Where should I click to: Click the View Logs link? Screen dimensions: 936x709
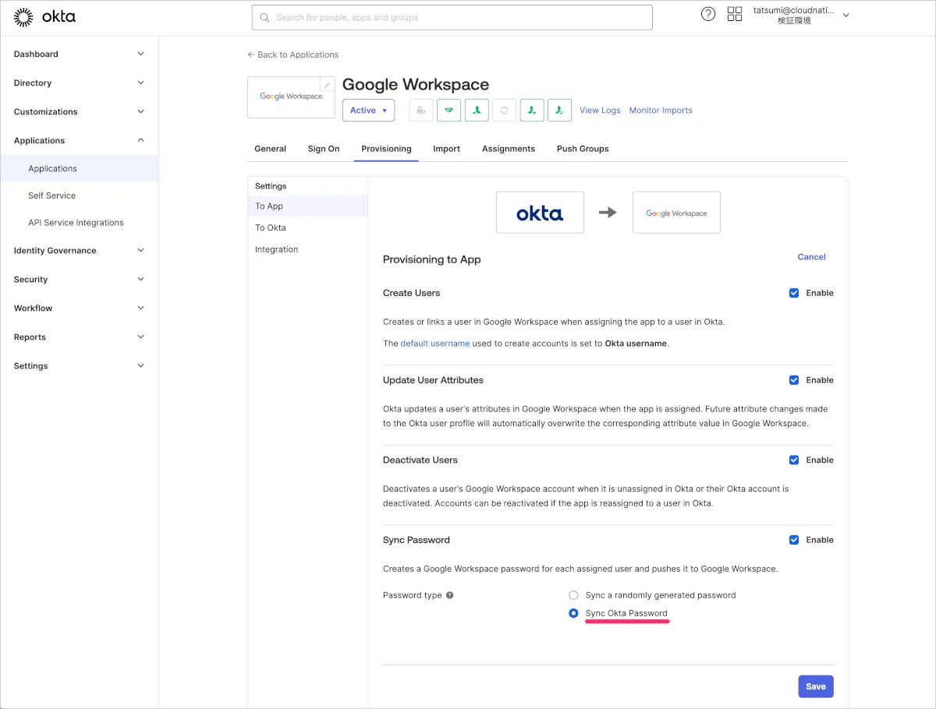[600, 111]
